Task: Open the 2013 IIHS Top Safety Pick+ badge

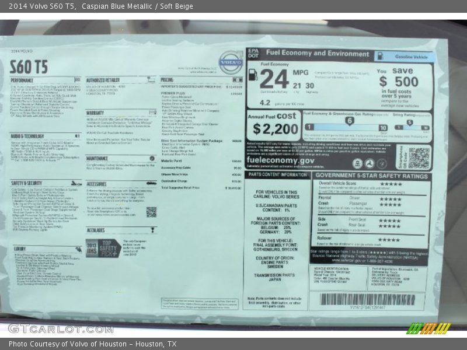Action: 103,248
